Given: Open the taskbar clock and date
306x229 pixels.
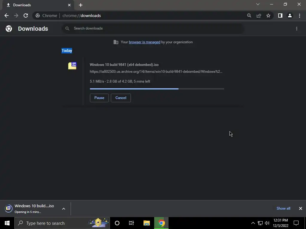Looking at the screenshot, I should pos(281,223).
